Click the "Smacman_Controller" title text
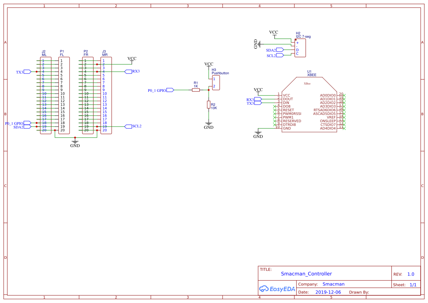The image size is (428, 303). [x=306, y=274]
